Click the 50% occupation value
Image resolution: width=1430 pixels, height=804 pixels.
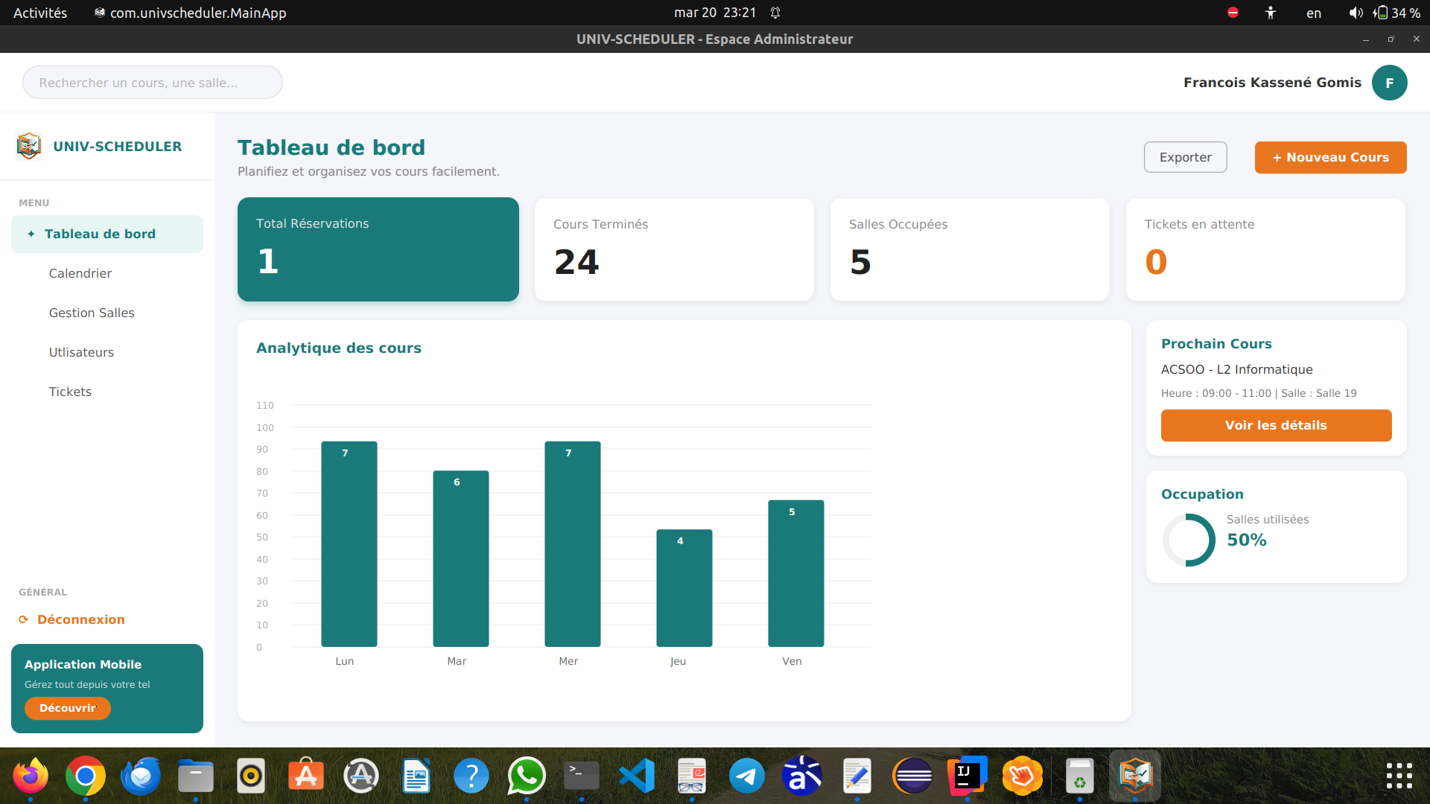point(1247,540)
